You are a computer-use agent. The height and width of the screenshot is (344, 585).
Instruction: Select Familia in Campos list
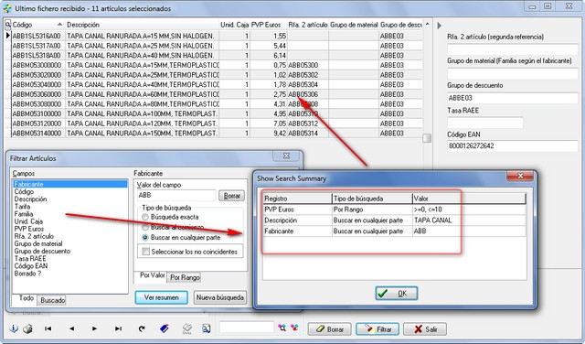tap(24, 214)
